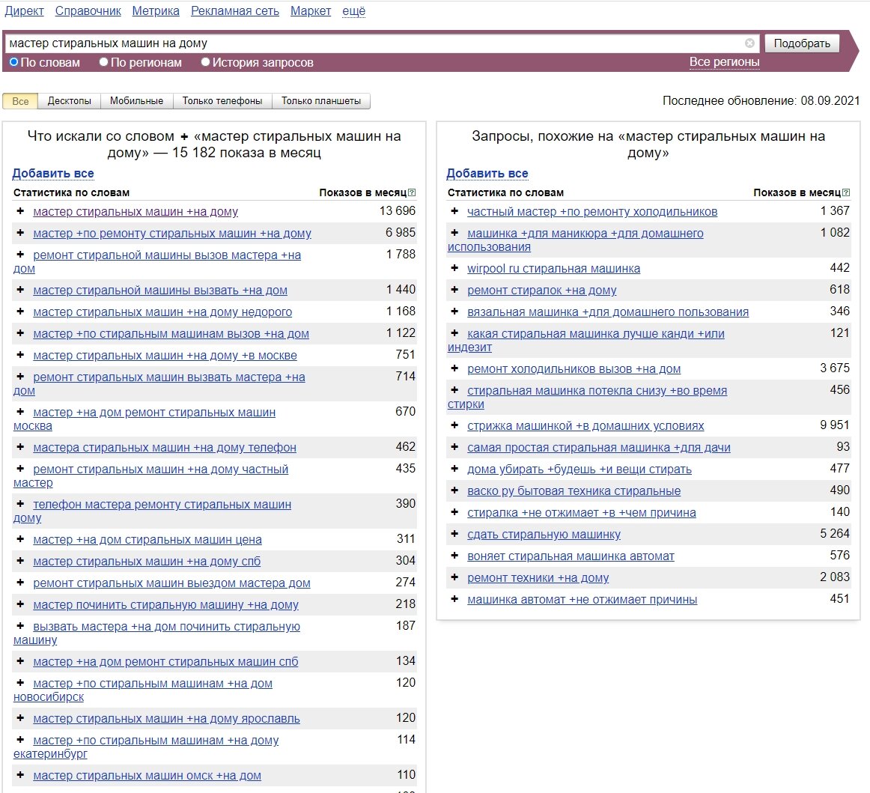Clear the search field with the X icon

749,43
